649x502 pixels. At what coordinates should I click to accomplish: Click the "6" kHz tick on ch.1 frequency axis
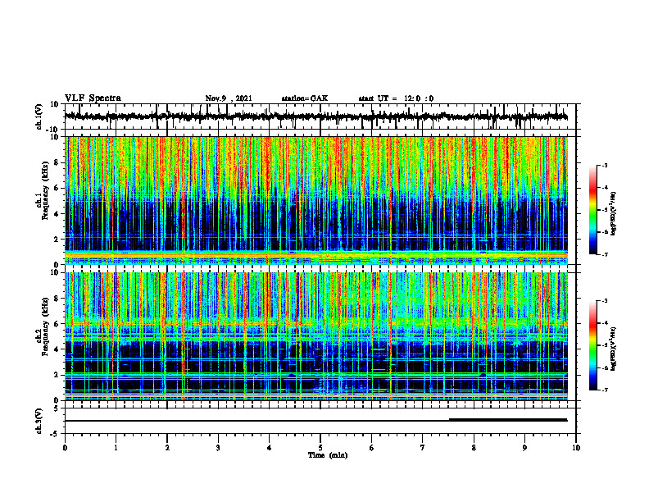[57, 188]
